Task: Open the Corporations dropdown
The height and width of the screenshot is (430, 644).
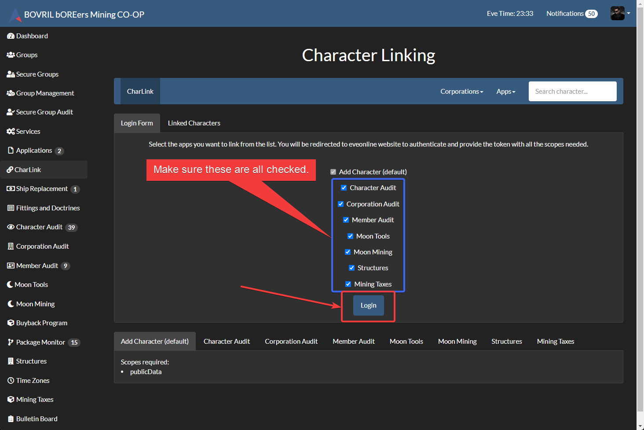Action: [461, 91]
